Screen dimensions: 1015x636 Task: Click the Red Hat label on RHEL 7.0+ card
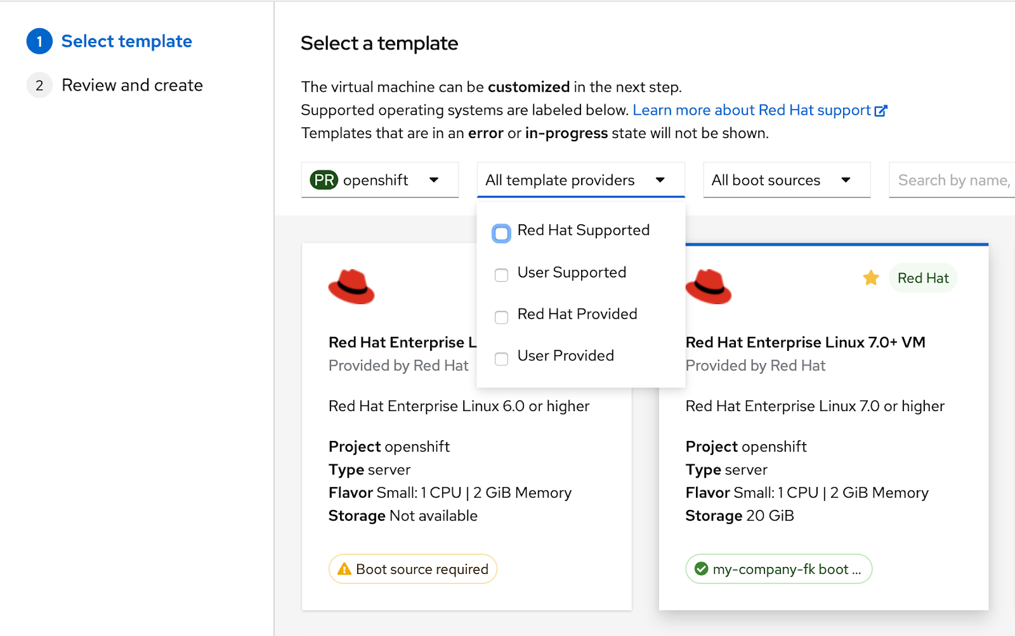click(922, 278)
